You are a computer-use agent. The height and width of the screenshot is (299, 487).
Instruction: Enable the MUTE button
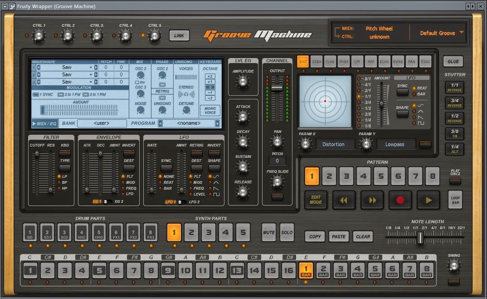[x=268, y=232]
